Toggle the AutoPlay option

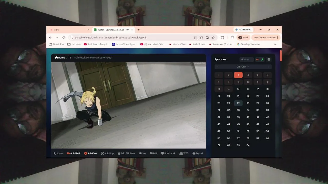click(91, 153)
